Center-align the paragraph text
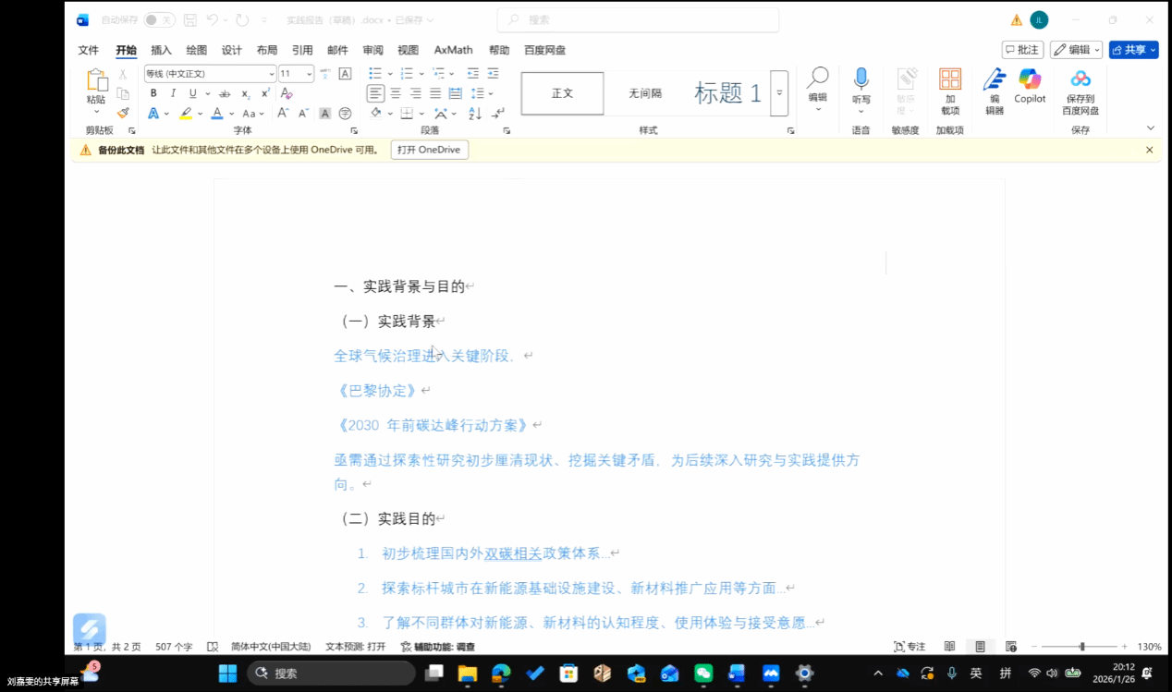Image resolution: width=1172 pixels, height=692 pixels. point(396,93)
